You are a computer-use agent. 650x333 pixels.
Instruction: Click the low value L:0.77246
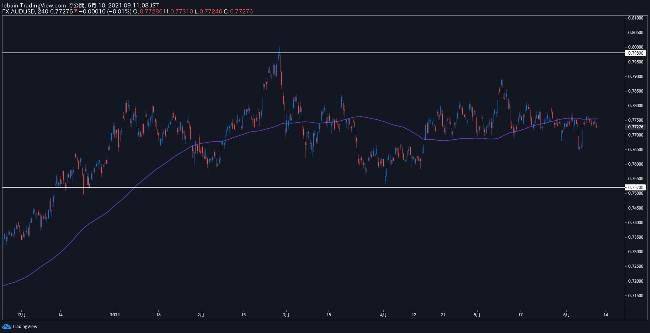click(208, 11)
